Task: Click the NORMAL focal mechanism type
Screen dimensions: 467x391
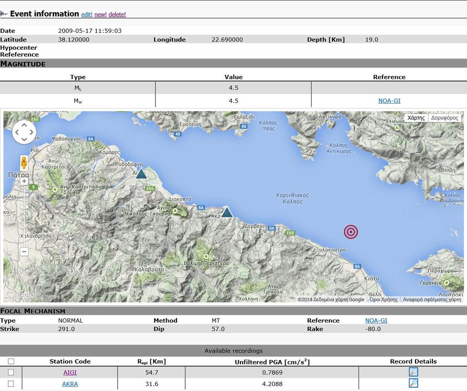Action: pos(71,320)
